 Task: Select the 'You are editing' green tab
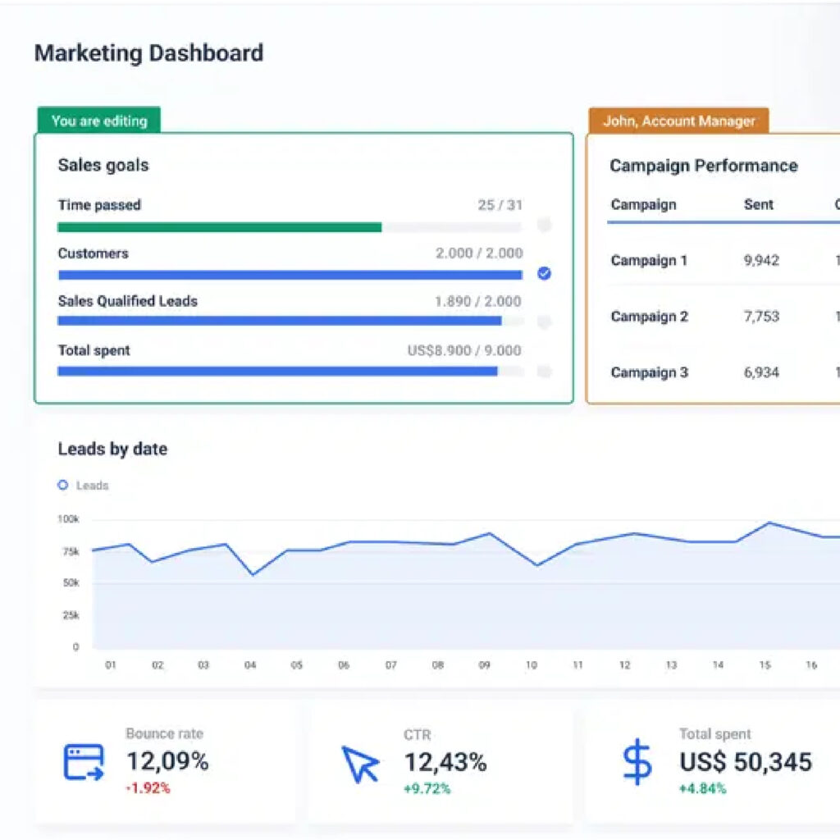[x=98, y=121]
